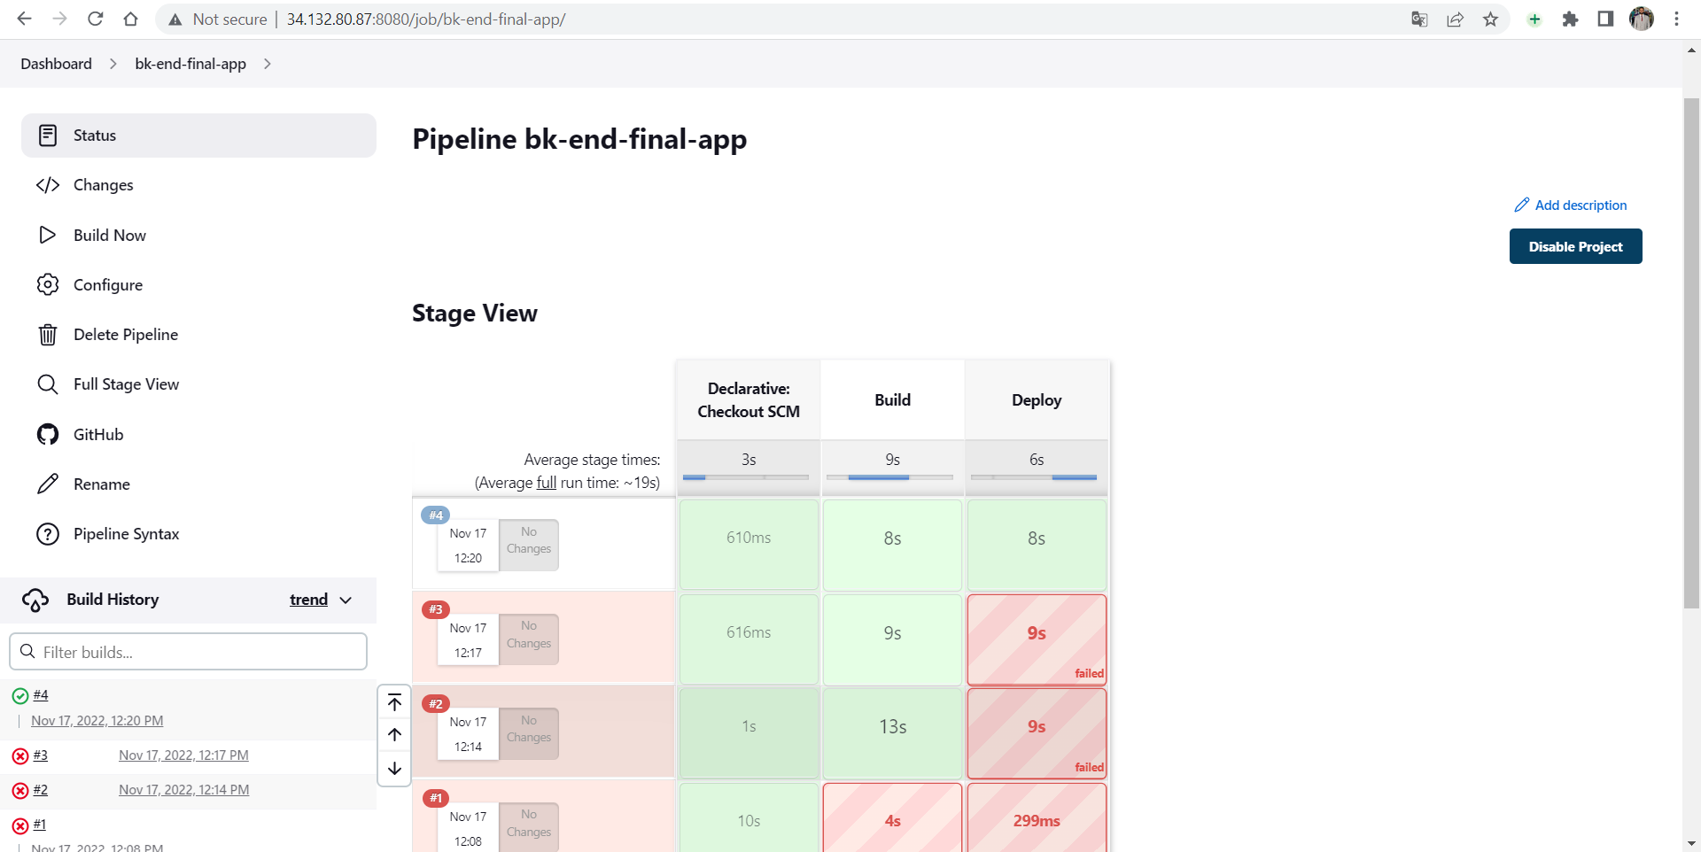Expand the breadcrumb chevron after bk-end-final-app
This screenshot has height=852, width=1701.
[267, 64]
